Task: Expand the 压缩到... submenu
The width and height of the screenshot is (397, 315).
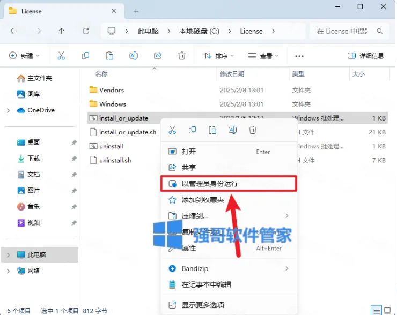Action: point(229,216)
